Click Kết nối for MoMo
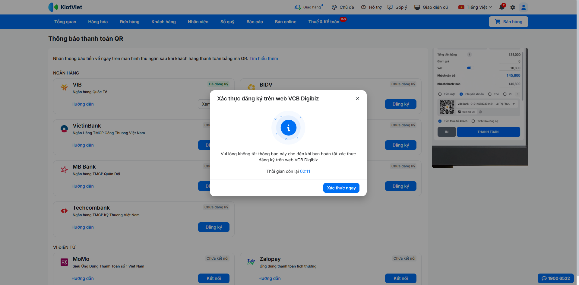The image size is (579, 285). click(x=214, y=278)
